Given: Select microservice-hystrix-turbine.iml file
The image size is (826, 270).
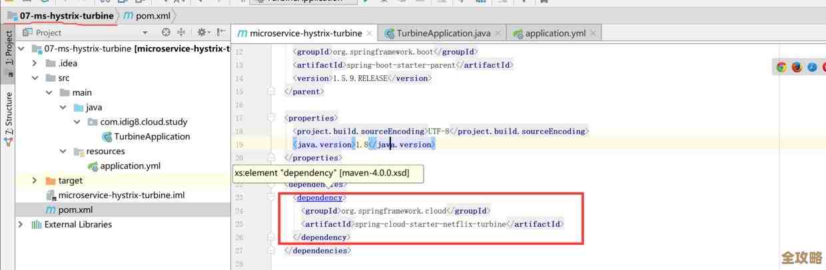Looking at the screenshot, I should 121,195.
